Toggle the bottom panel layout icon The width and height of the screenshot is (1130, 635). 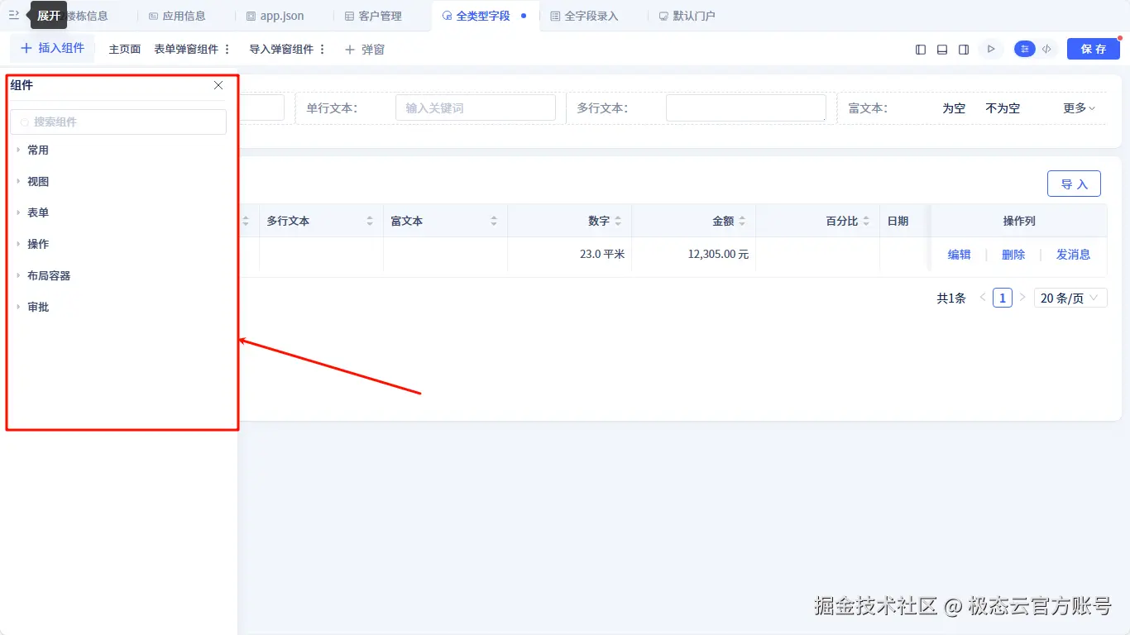click(x=942, y=50)
